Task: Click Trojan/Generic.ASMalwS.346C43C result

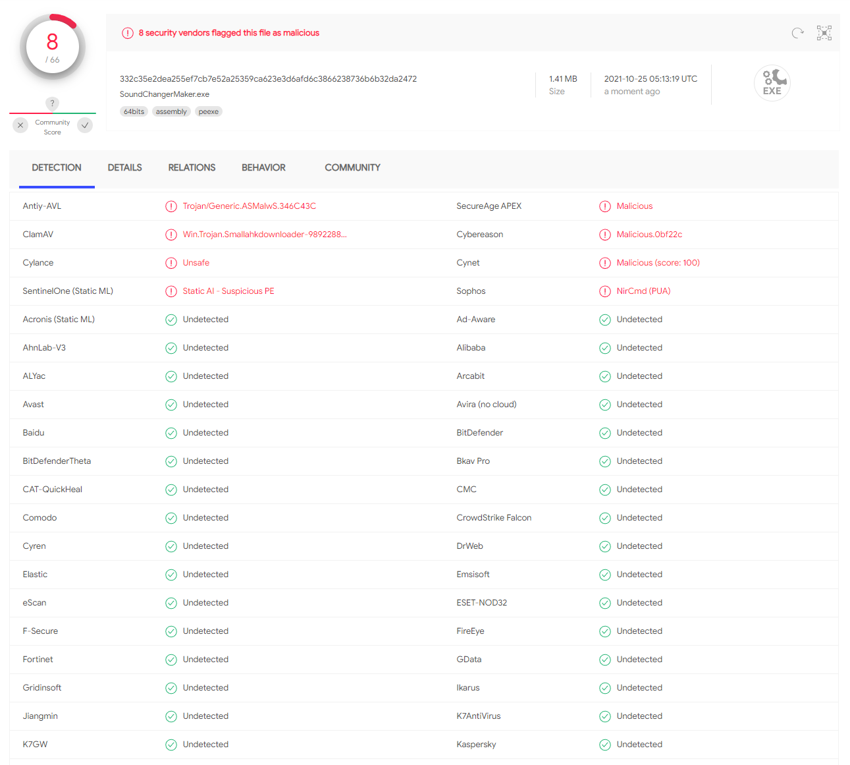Action: [x=250, y=206]
